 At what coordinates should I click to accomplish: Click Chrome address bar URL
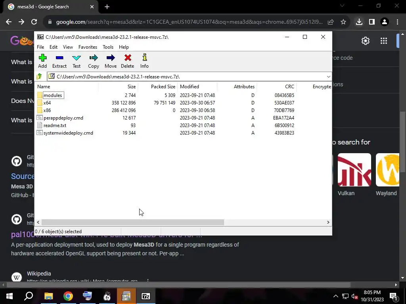pyautogui.click(x=189, y=22)
